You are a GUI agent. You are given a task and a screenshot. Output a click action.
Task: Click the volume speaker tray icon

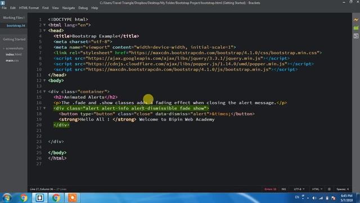[314, 198]
